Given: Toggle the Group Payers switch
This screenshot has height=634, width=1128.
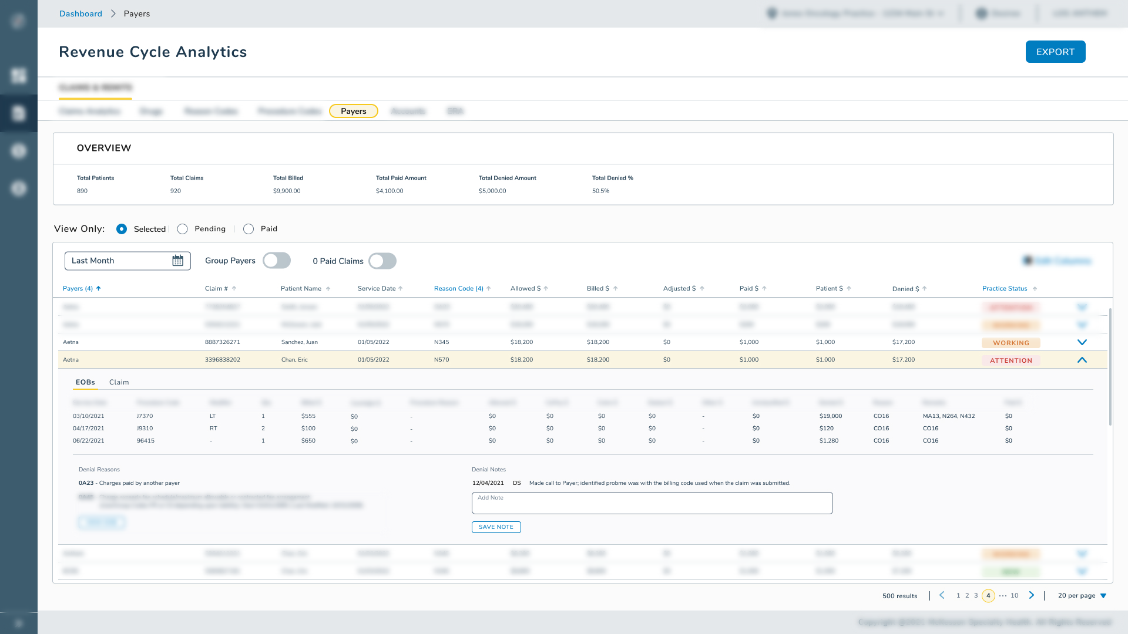Looking at the screenshot, I should (277, 261).
